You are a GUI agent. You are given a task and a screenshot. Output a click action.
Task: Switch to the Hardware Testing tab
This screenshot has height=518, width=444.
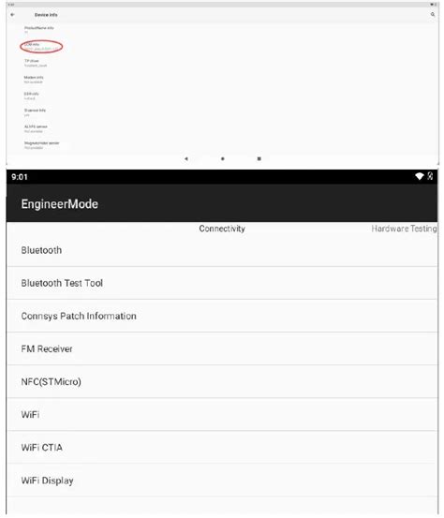(404, 229)
